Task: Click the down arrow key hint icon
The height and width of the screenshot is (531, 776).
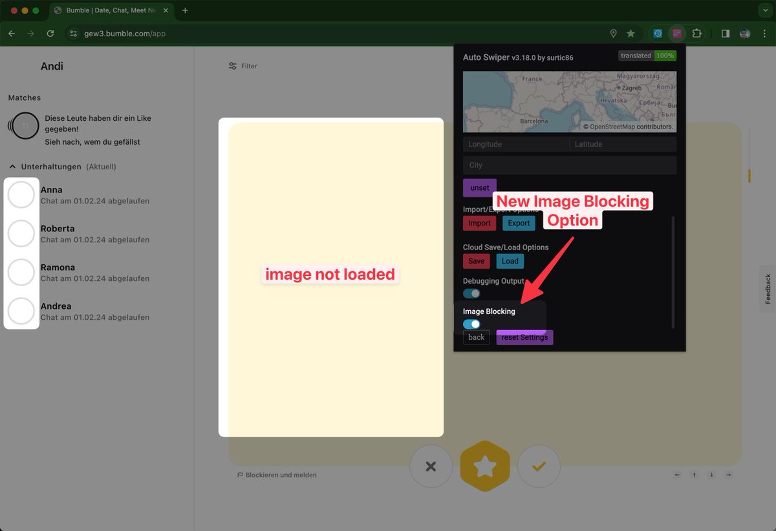Action: click(x=711, y=475)
